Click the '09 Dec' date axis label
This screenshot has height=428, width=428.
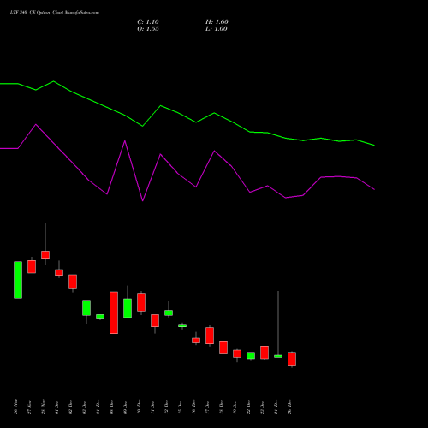point(126,407)
